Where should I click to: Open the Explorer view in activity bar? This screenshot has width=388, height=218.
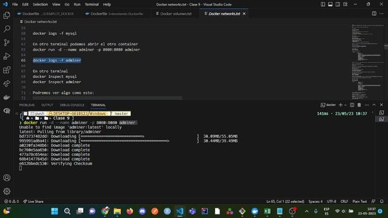click(7, 15)
